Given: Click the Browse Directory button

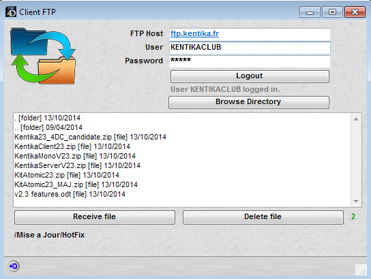Looking at the screenshot, I should pos(249,102).
